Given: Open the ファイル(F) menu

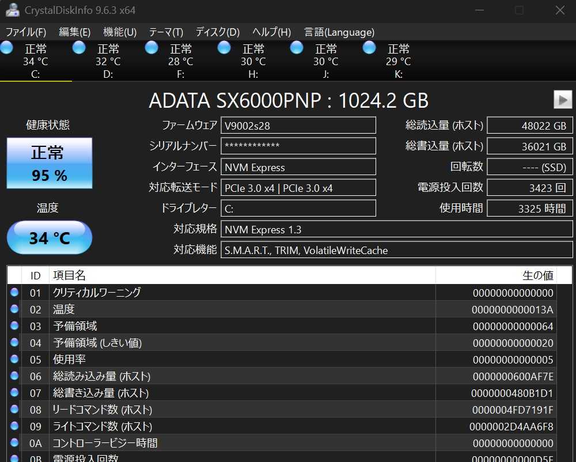Looking at the screenshot, I should (25, 32).
